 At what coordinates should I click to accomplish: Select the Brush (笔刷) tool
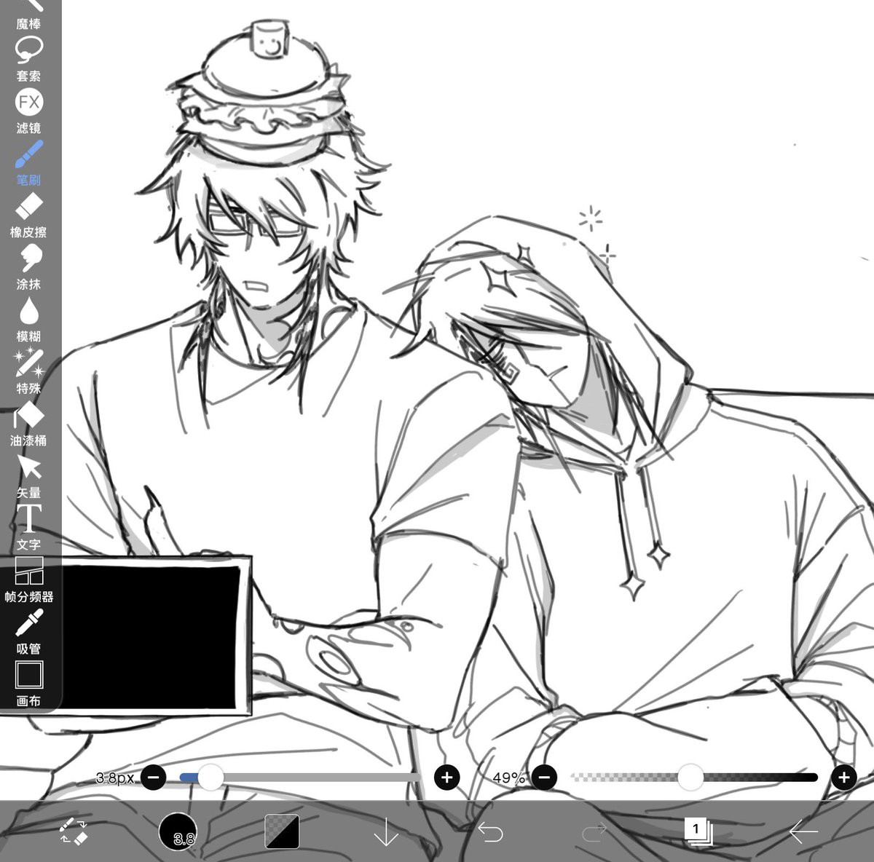click(29, 163)
